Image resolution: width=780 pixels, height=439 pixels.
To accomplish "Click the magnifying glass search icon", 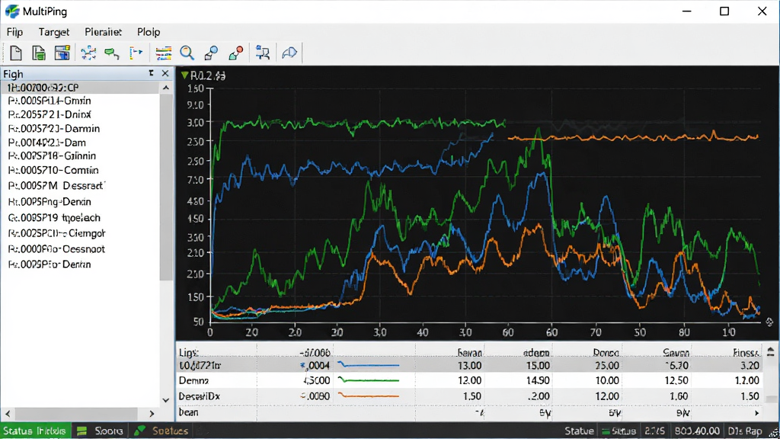I will pyautogui.click(x=187, y=53).
